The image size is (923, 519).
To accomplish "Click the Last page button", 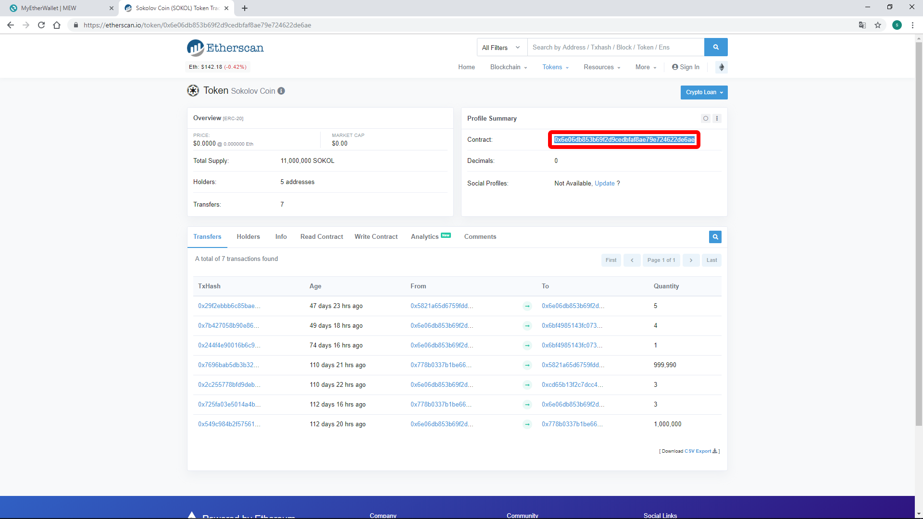I will (x=712, y=260).
